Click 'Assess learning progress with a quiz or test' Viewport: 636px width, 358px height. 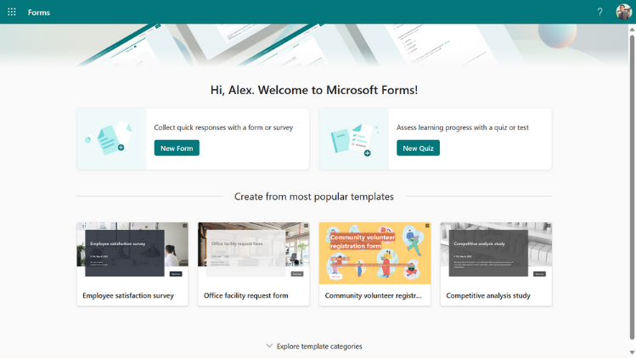click(463, 127)
